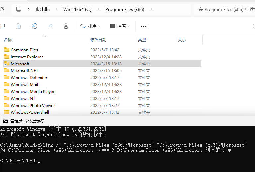Click the Rename icon in toolbar

tap(34, 26)
